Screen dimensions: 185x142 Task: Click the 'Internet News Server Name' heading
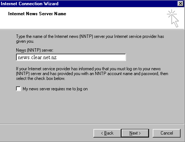(x=37, y=14)
